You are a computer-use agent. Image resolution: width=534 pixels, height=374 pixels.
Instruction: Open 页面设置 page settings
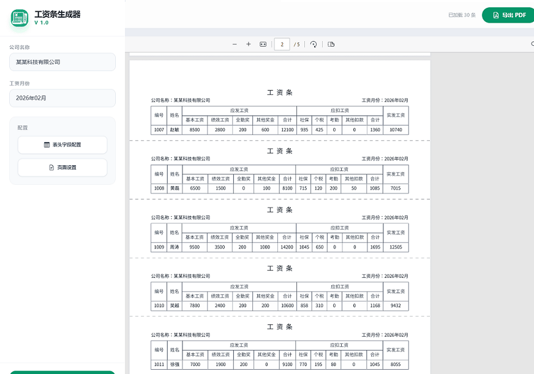[x=62, y=167]
